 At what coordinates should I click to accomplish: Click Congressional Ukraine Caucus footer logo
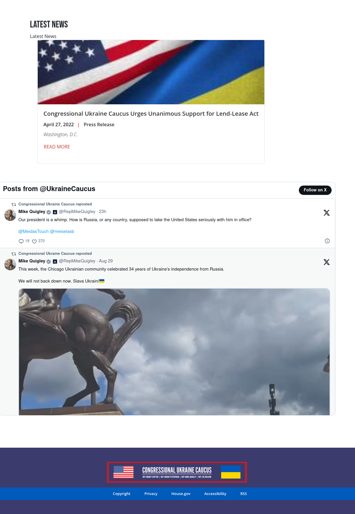[177, 472]
